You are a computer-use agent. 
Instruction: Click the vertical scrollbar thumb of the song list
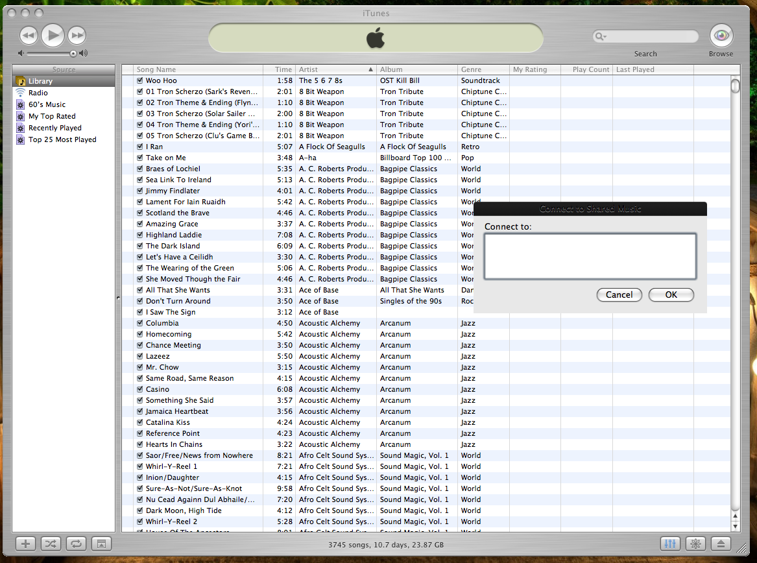(736, 86)
